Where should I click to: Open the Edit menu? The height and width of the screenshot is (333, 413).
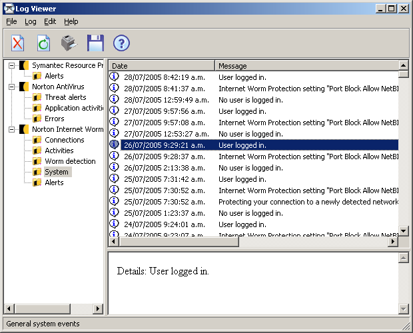coord(50,21)
